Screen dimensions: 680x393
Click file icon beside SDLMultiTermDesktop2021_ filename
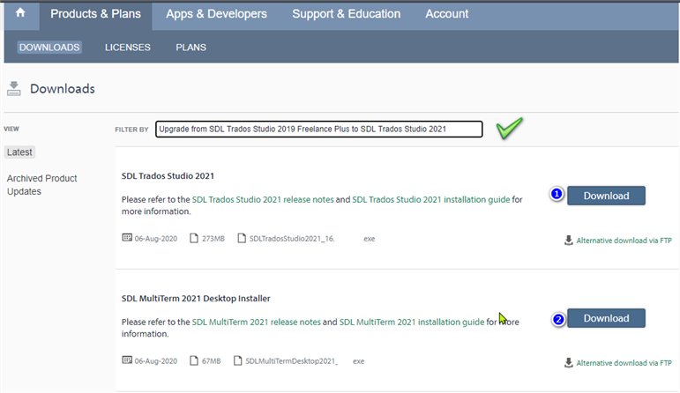[x=237, y=361]
